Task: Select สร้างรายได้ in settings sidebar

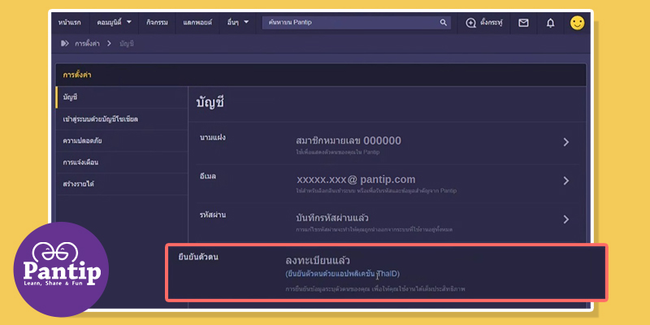Action: point(121,184)
